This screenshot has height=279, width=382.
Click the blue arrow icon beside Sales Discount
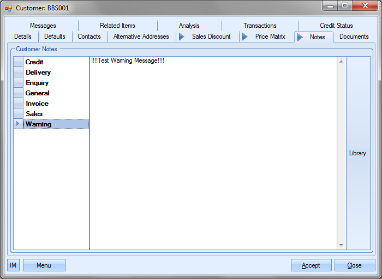[181, 37]
